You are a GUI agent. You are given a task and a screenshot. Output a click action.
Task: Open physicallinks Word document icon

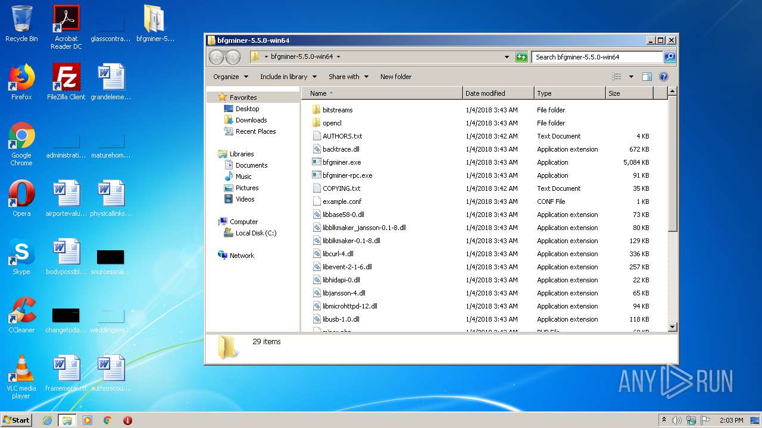[111, 199]
